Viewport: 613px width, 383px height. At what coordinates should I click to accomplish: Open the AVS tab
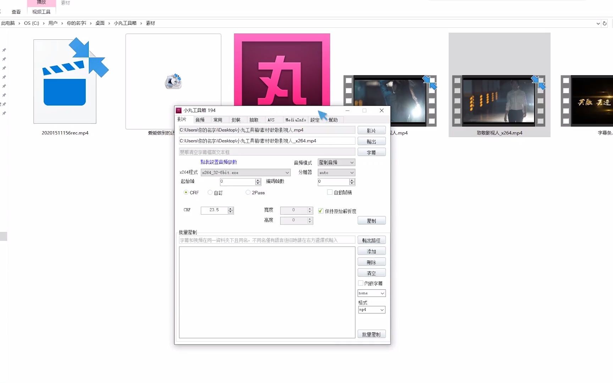pyautogui.click(x=271, y=120)
